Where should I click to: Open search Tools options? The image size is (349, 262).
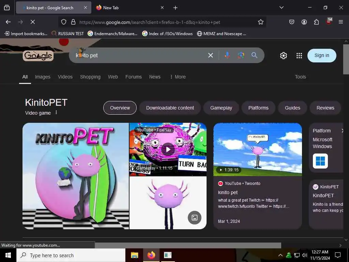[300, 77]
